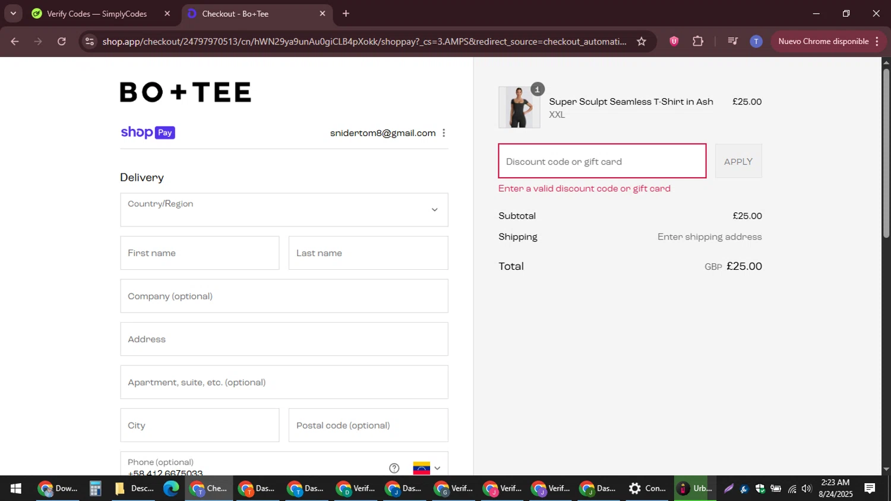
Task: Click the feather pen tray icon
Action: tap(729, 489)
